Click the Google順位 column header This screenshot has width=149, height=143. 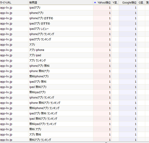[x=128, y=3]
